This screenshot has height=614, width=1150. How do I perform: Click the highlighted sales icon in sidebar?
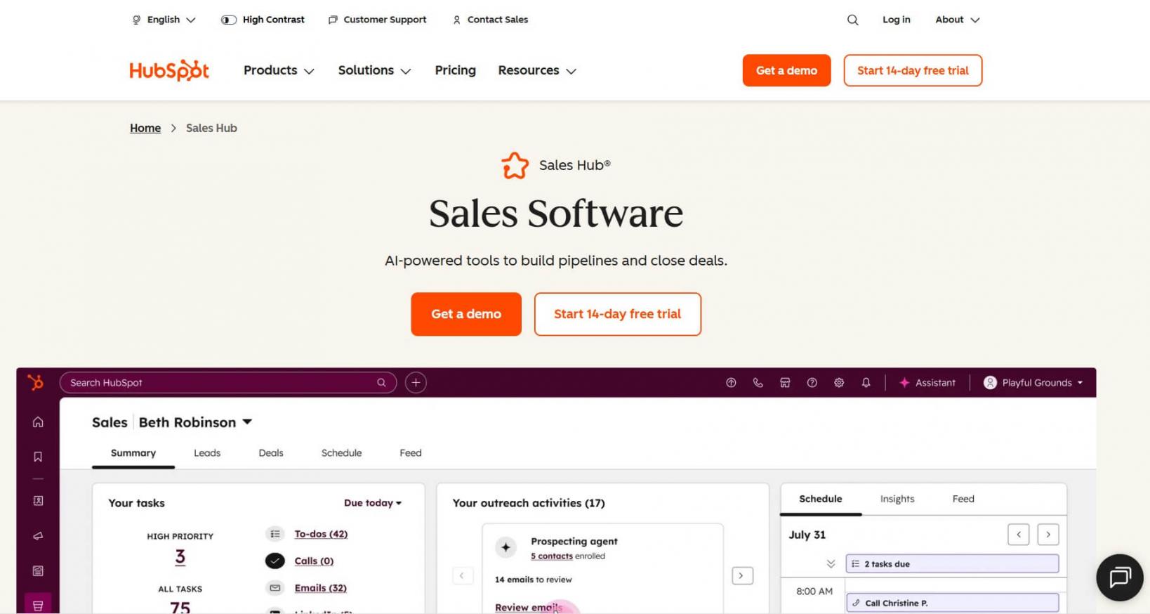click(38, 604)
